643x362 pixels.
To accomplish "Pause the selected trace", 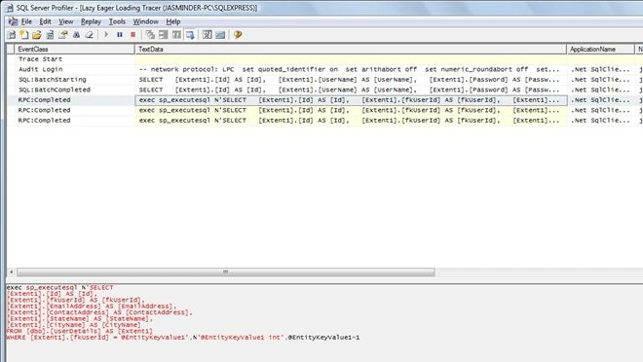I will tap(119, 35).
